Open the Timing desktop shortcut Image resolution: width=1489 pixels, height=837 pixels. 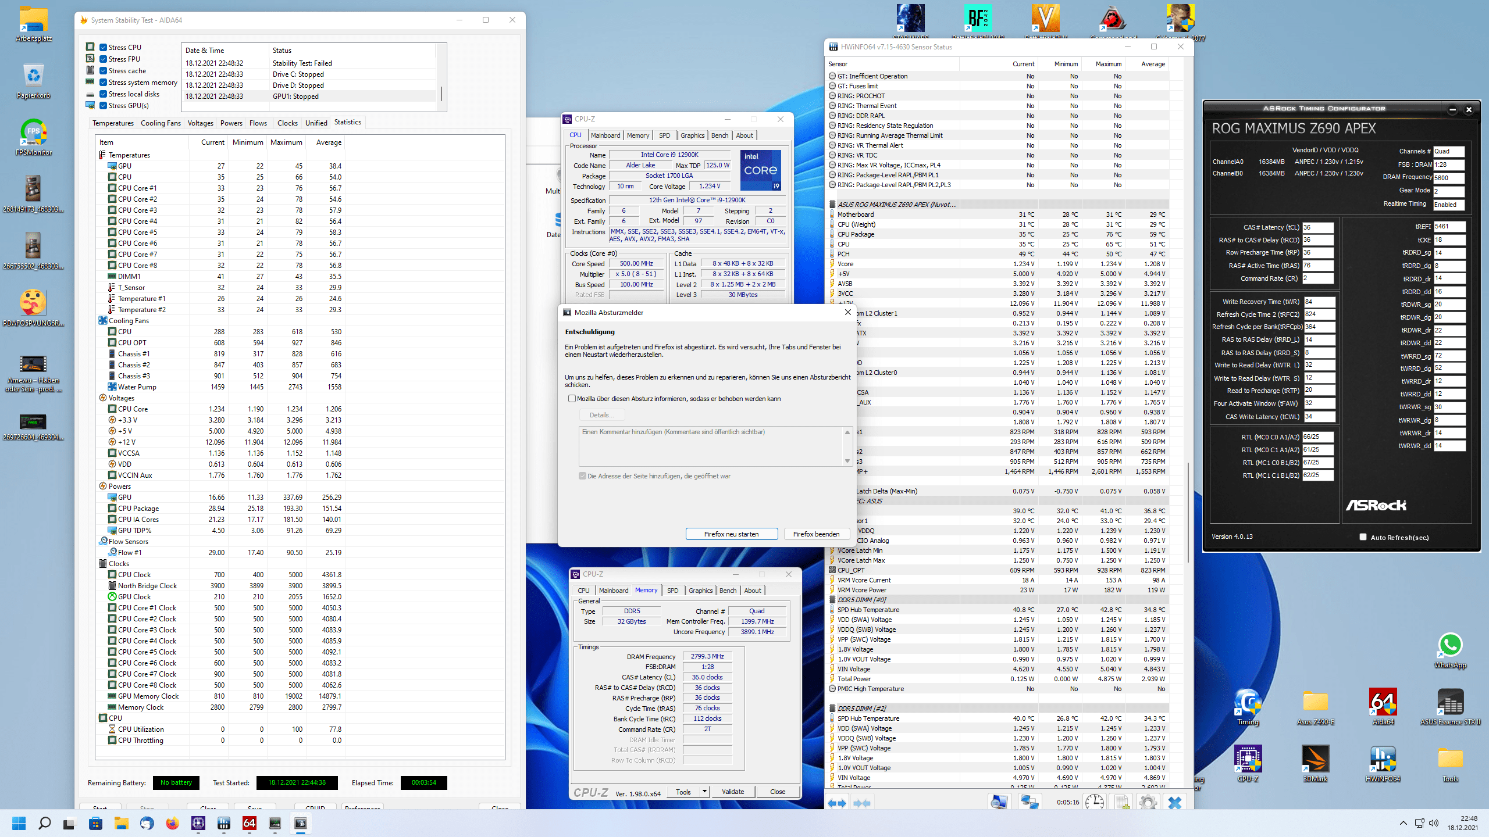coord(1248,706)
